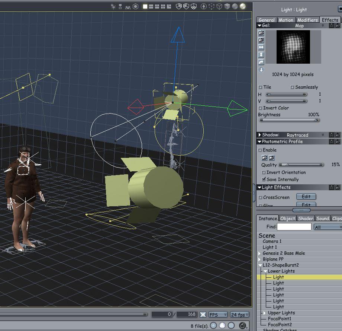Enable CrossScreen light effect checkbox

click(260, 197)
